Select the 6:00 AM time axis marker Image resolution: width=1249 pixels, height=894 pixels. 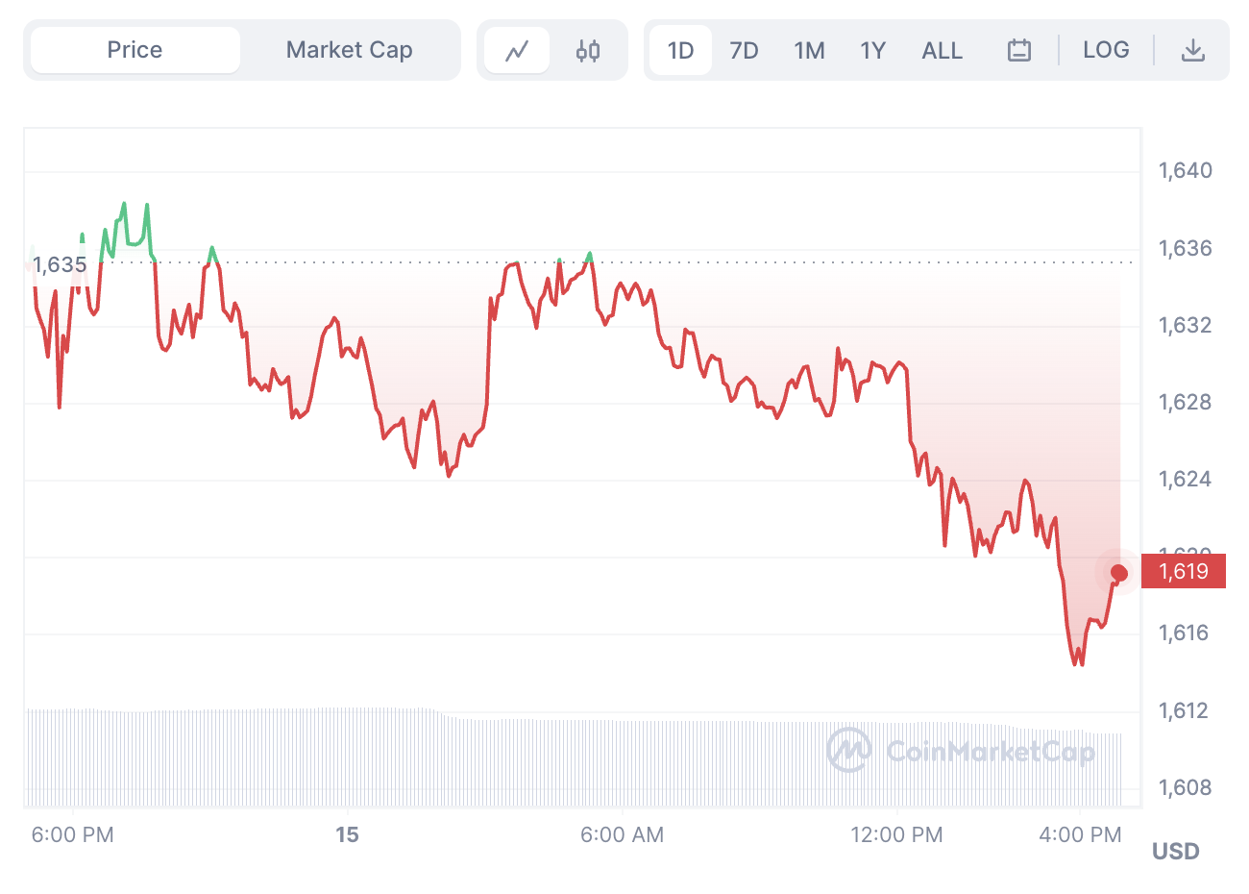[x=622, y=834]
